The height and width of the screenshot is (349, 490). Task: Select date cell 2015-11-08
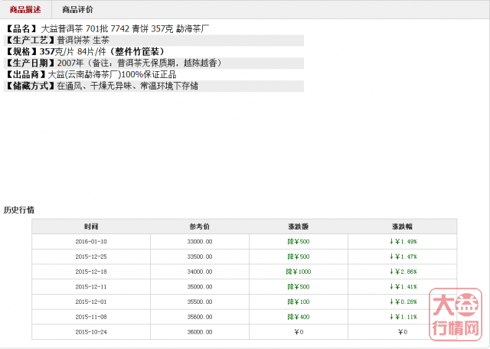[91, 317]
